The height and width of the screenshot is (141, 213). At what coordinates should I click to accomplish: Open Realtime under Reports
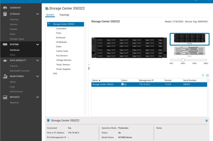[x=14, y=103]
